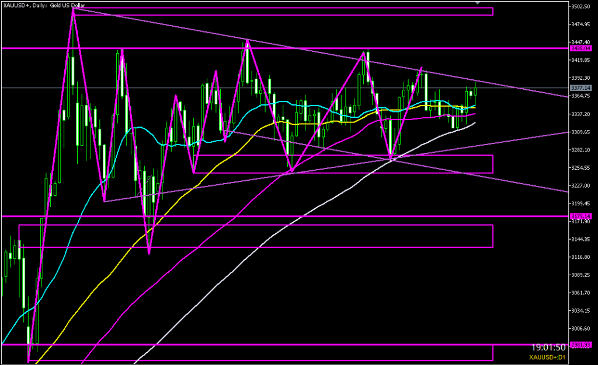The image size is (598, 365).
Task: Click the current price tag 3377.14
Action: [x=581, y=88]
